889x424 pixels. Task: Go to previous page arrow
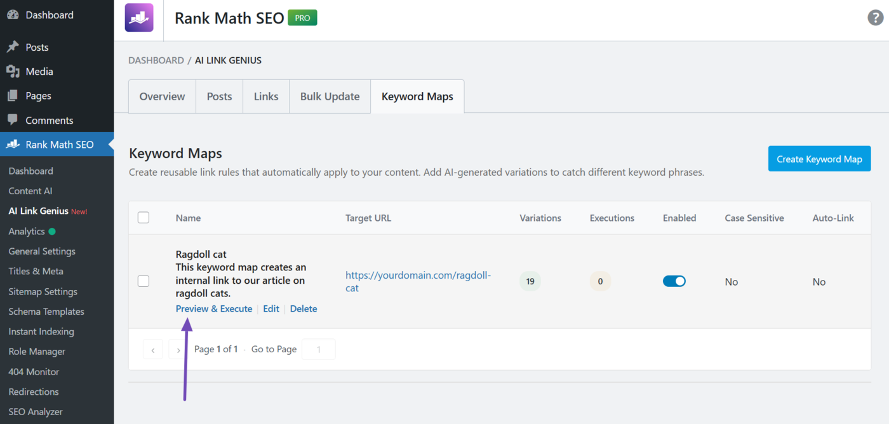pos(153,349)
